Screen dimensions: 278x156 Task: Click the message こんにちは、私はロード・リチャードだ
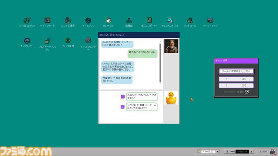pyautogui.click(x=117, y=44)
